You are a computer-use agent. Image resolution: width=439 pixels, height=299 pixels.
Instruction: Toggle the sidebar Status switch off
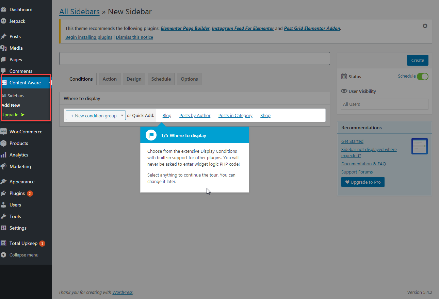[x=423, y=76]
